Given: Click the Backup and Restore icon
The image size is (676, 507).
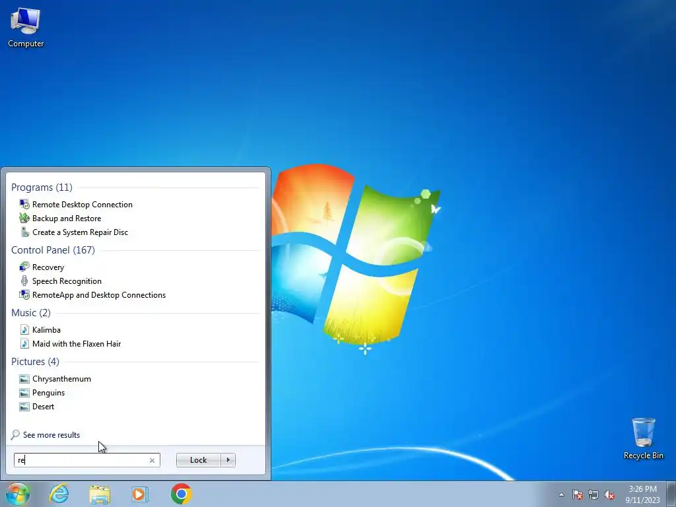Looking at the screenshot, I should pos(24,218).
